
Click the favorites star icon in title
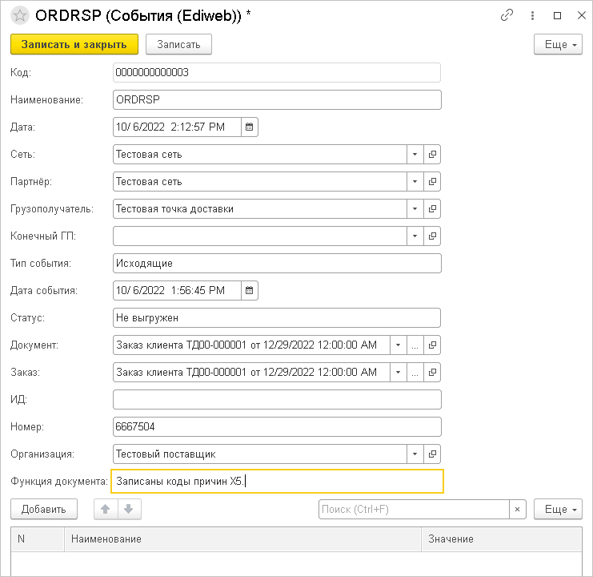click(x=20, y=15)
